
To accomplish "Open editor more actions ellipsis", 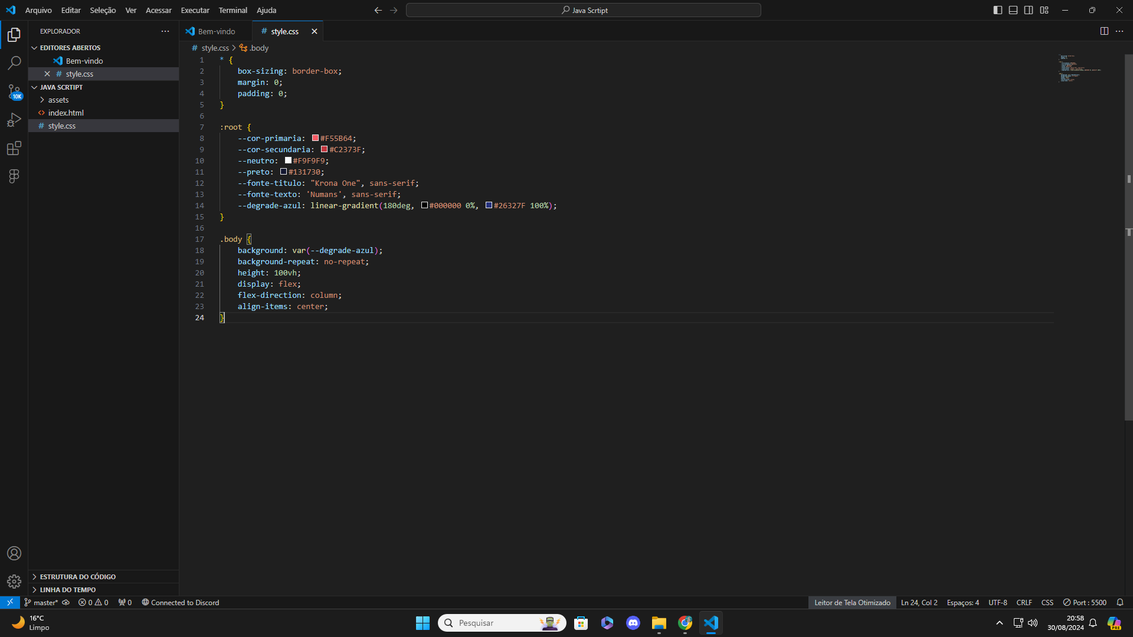I will click(x=1119, y=31).
